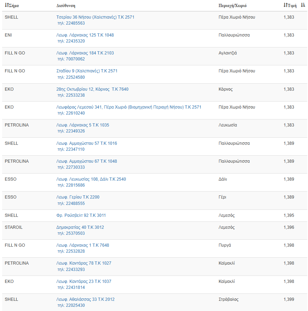Click the descending sort icon at far right of header
Screen dimensions: 308x311
[303, 5]
